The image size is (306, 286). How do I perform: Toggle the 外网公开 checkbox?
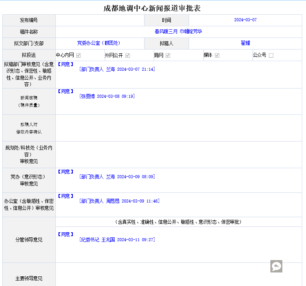(x=127, y=55)
